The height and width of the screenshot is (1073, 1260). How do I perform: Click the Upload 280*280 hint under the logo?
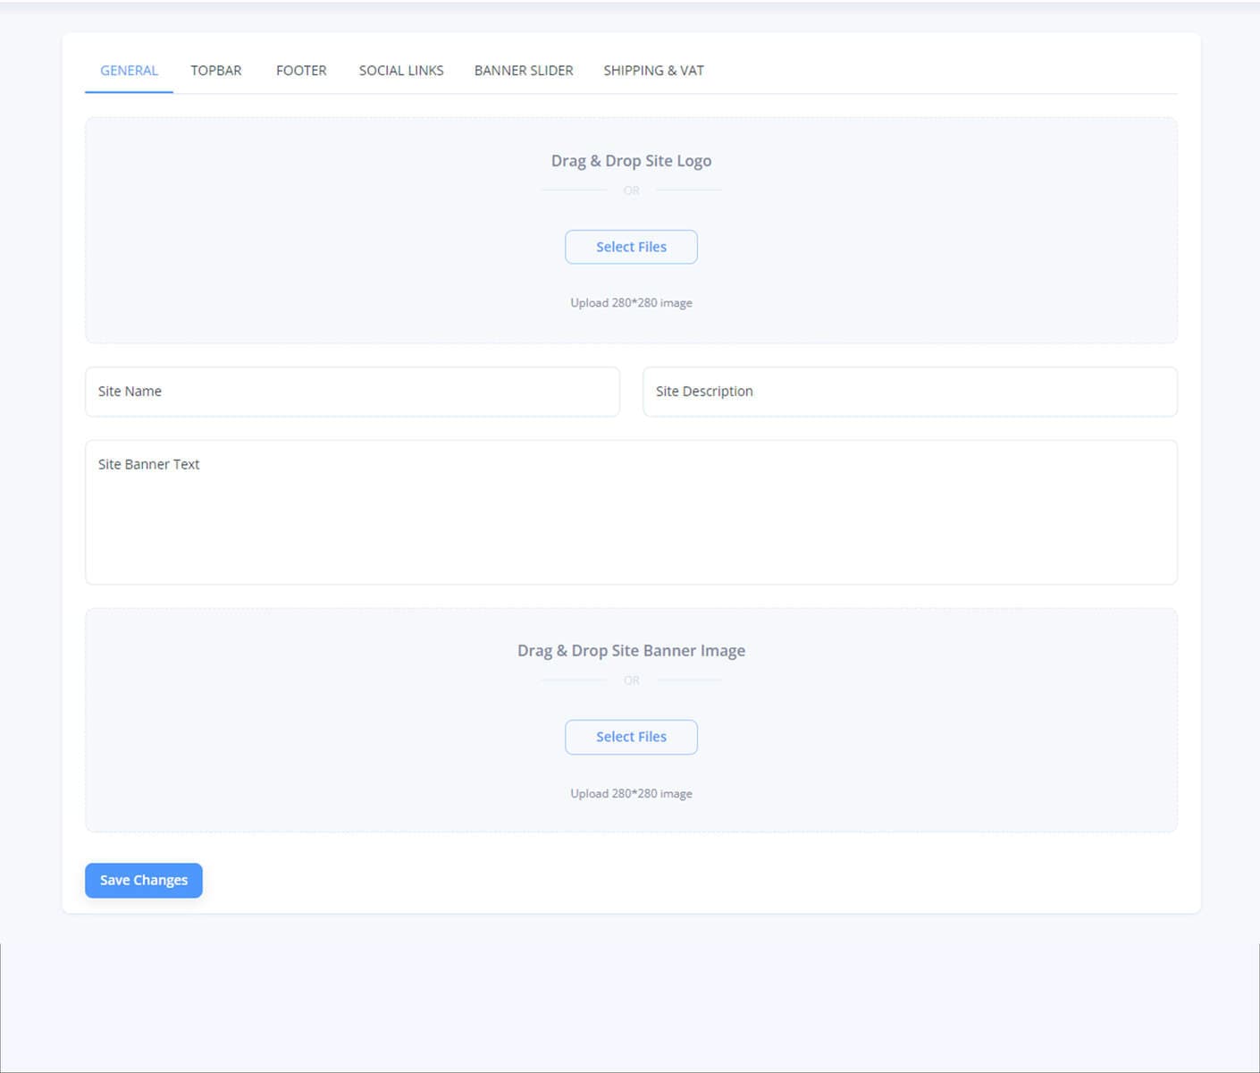click(x=631, y=302)
